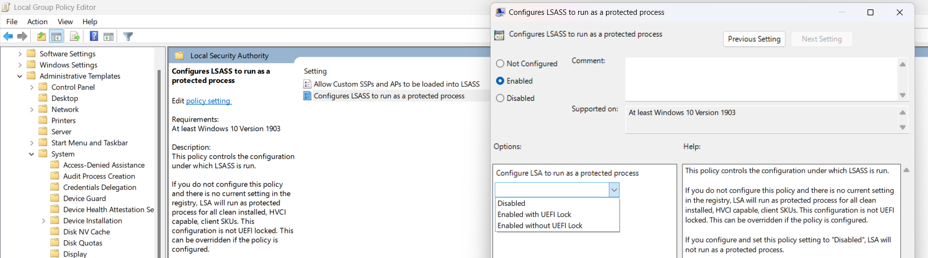Screen dimensions: 928x258
Task: Open the Action menu
Action: (x=37, y=21)
